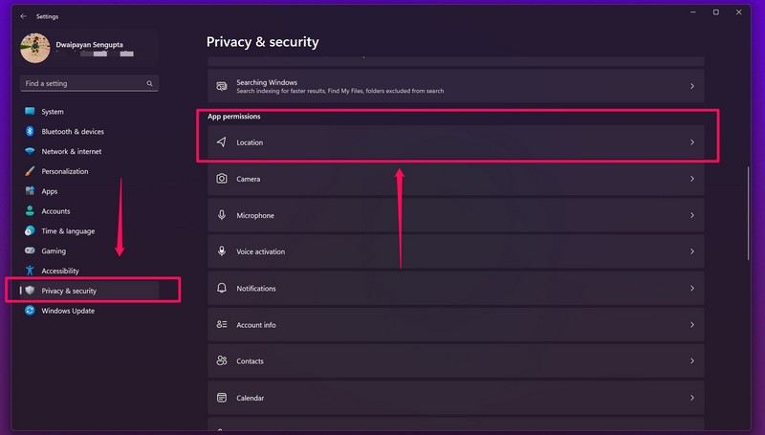Click the back arrow in Settings title bar

click(x=23, y=15)
